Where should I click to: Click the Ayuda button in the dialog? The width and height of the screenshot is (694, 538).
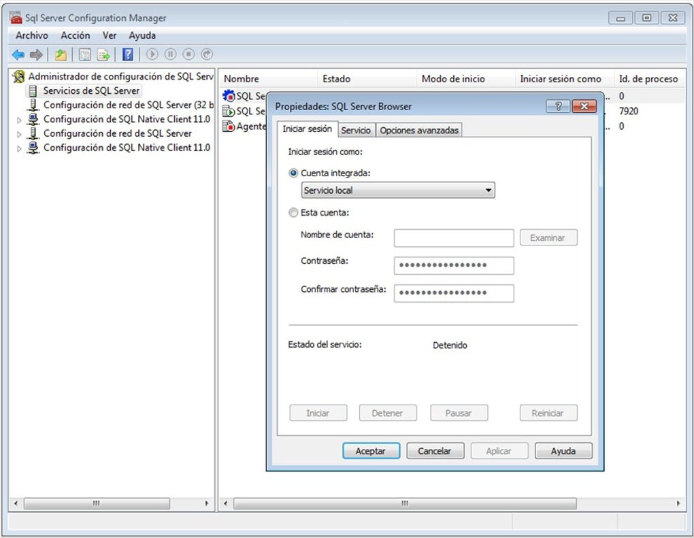563,451
